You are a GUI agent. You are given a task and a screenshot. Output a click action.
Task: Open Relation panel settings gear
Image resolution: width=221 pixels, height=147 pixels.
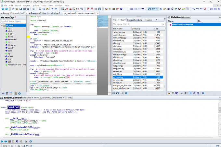[203, 93]
